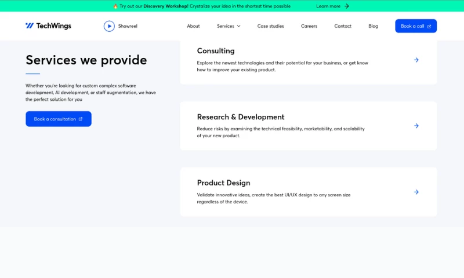
Task: Select Contact in the navigation bar
Action: pos(343,26)
